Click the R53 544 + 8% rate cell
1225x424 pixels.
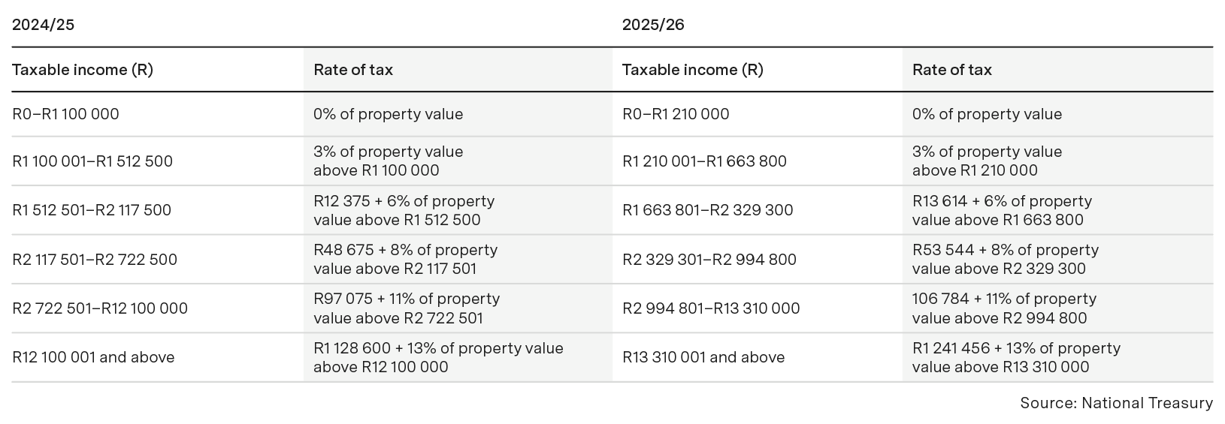(x=1005, y=259)
